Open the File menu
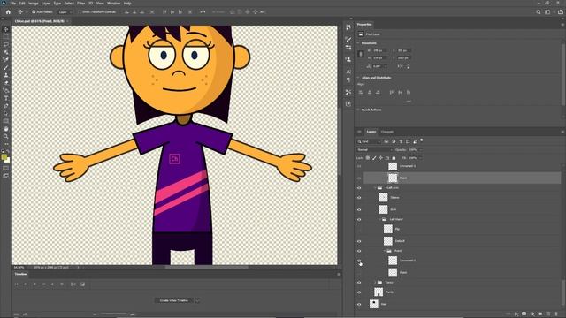The width and height of the screenshot is (566, 318). click(12, 4)
